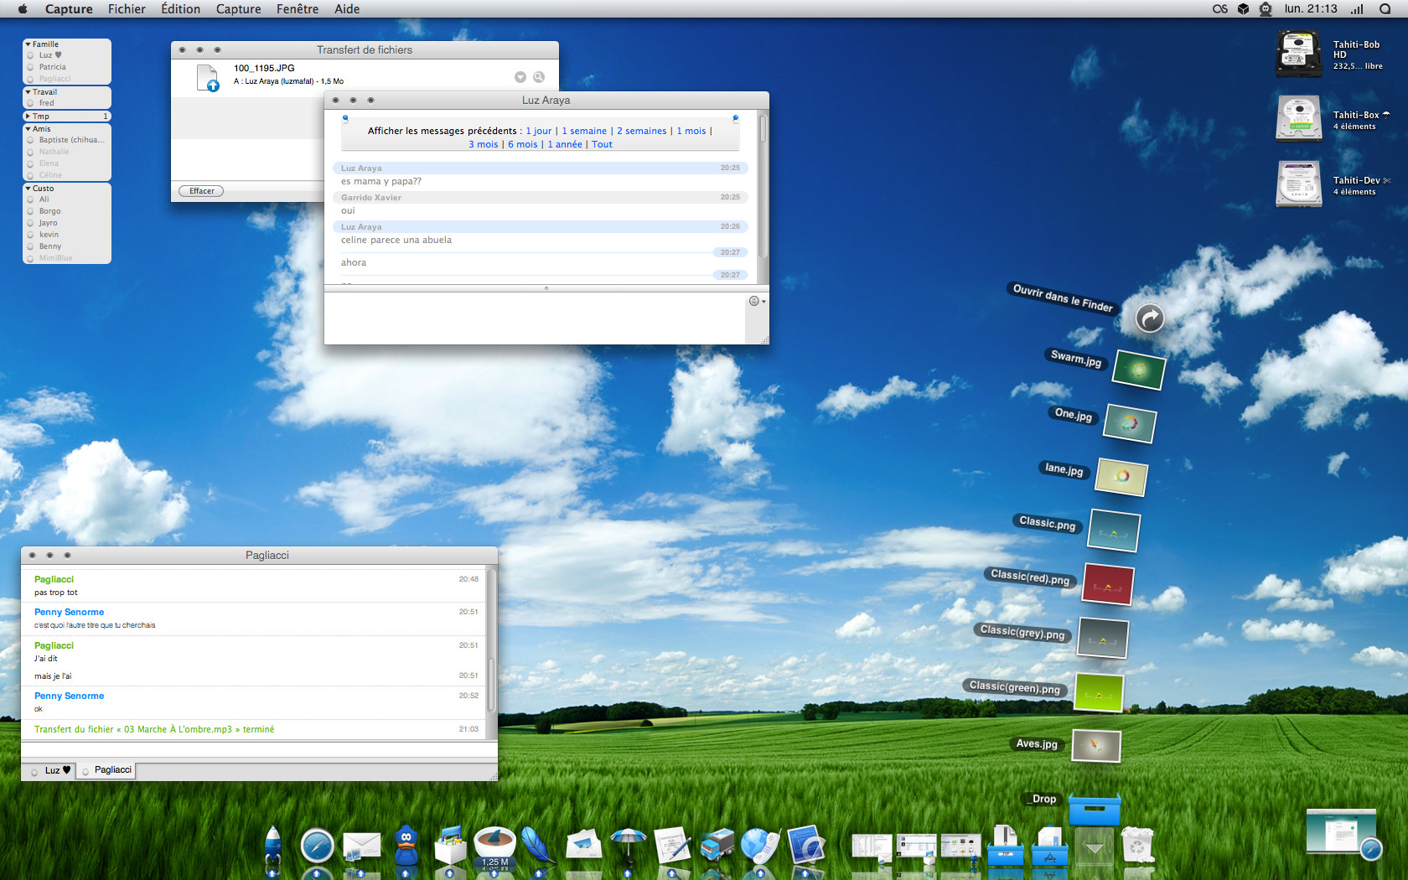Open the Fenêtre menu
The image size is (1408, 880).
(298, 9)
